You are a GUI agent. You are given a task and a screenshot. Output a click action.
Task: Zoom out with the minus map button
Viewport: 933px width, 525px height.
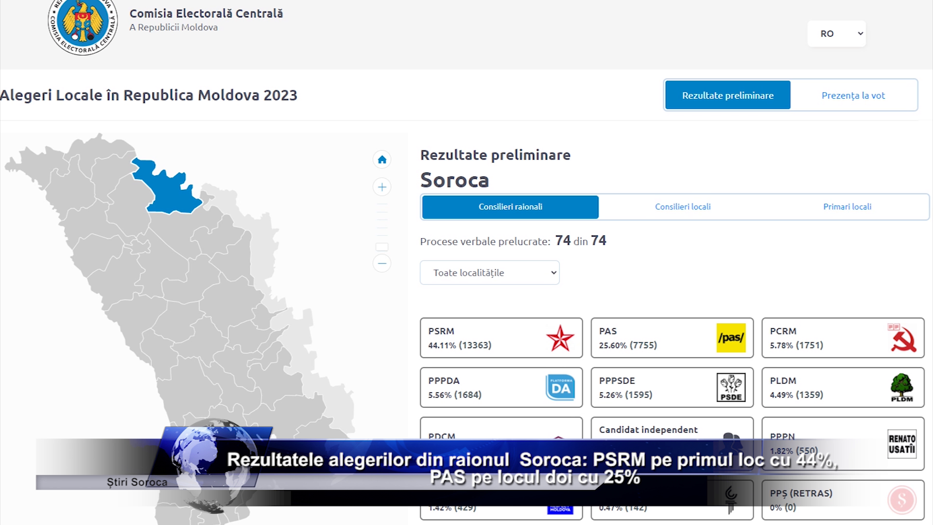click(382, 263)
